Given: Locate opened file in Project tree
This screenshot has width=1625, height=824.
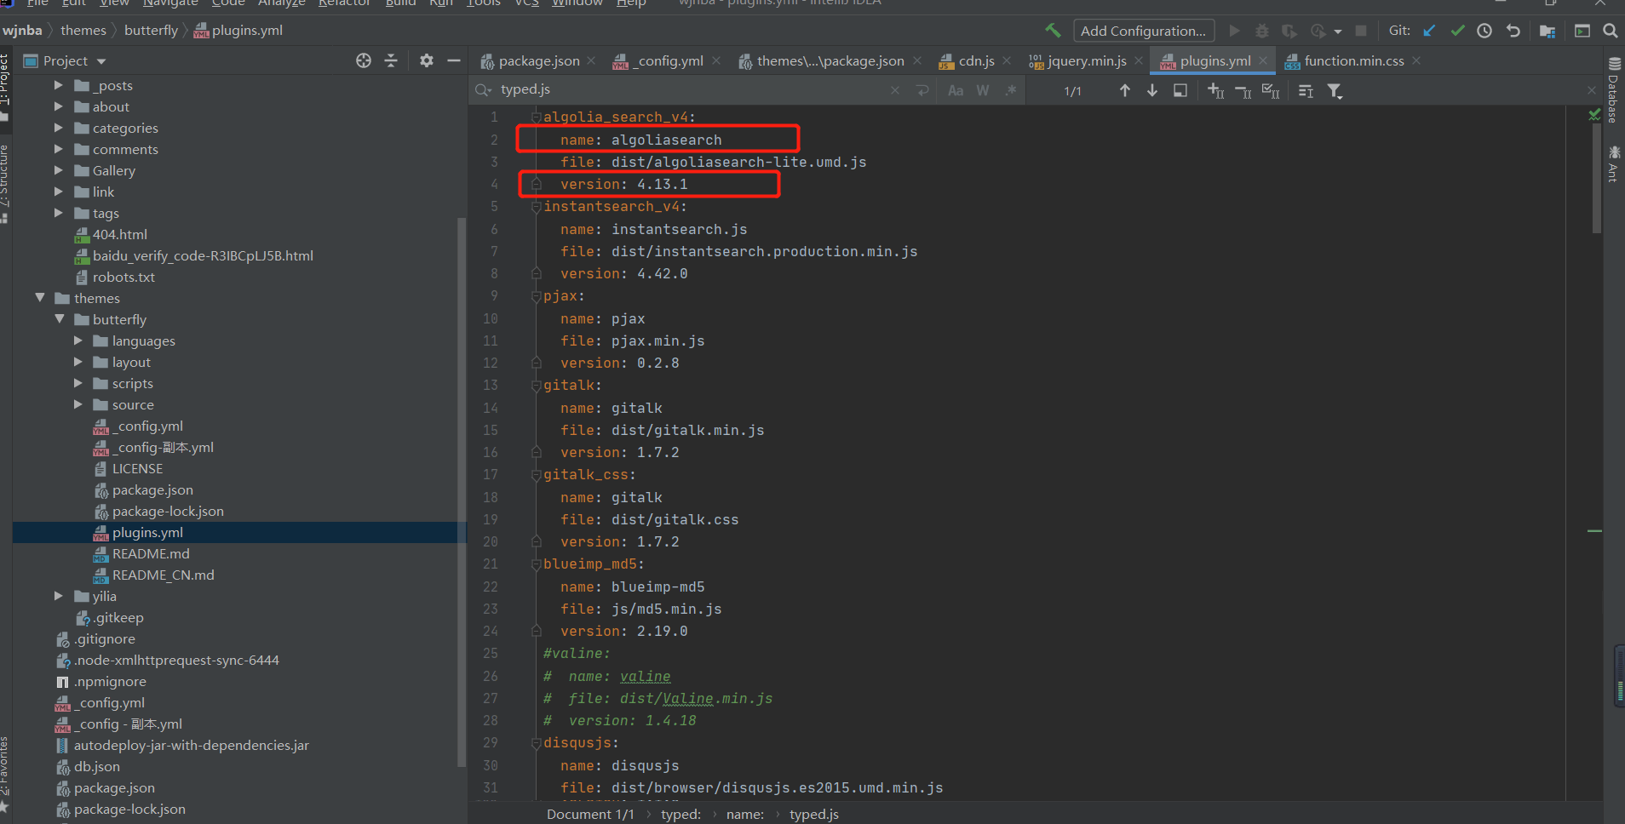Looking at the screenshot, I should (364, 60).
